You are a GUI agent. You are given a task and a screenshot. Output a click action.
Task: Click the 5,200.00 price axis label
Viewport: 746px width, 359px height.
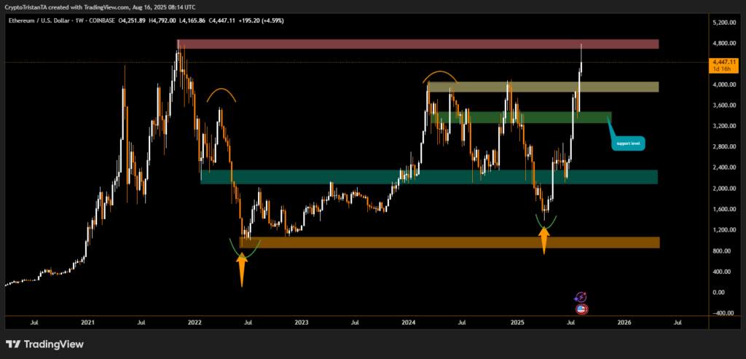click(x=724, y=23)
